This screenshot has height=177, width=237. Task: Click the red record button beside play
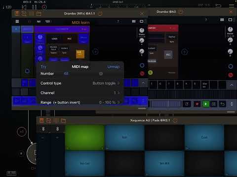click(x=197, y=104)
